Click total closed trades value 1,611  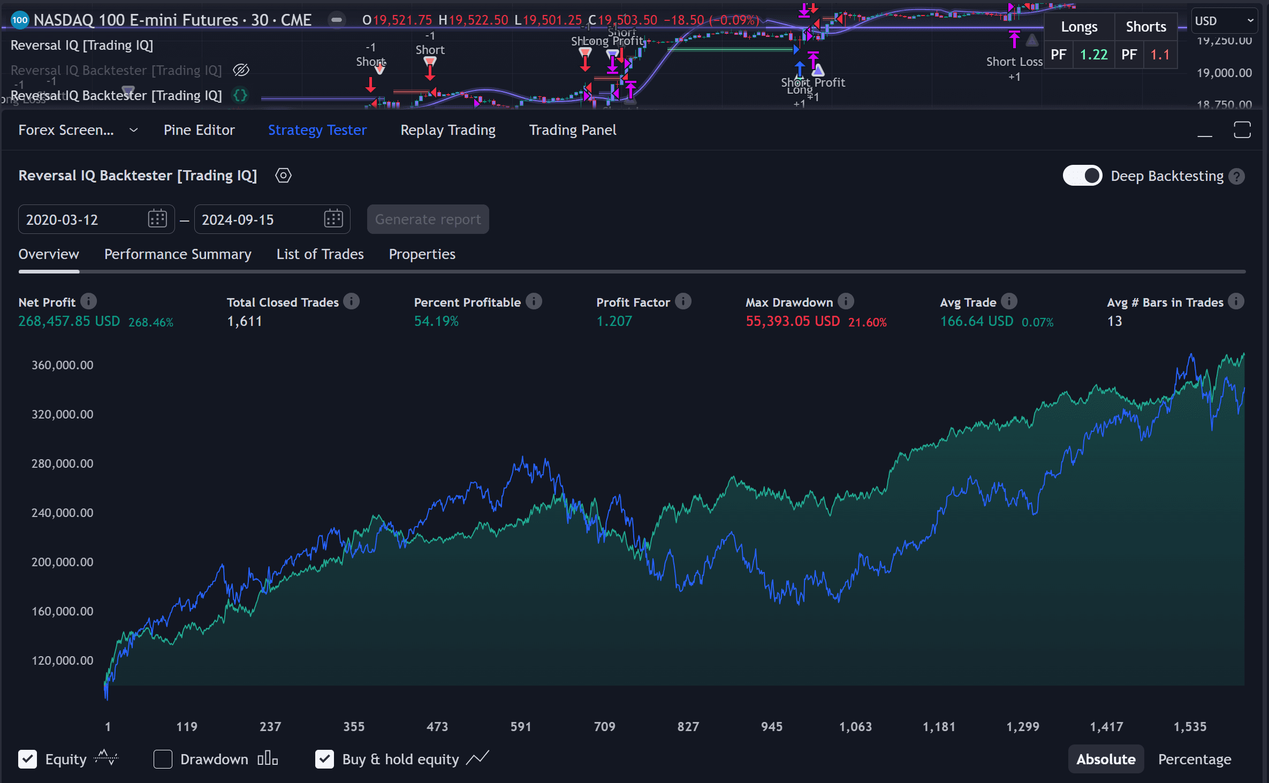245,321
